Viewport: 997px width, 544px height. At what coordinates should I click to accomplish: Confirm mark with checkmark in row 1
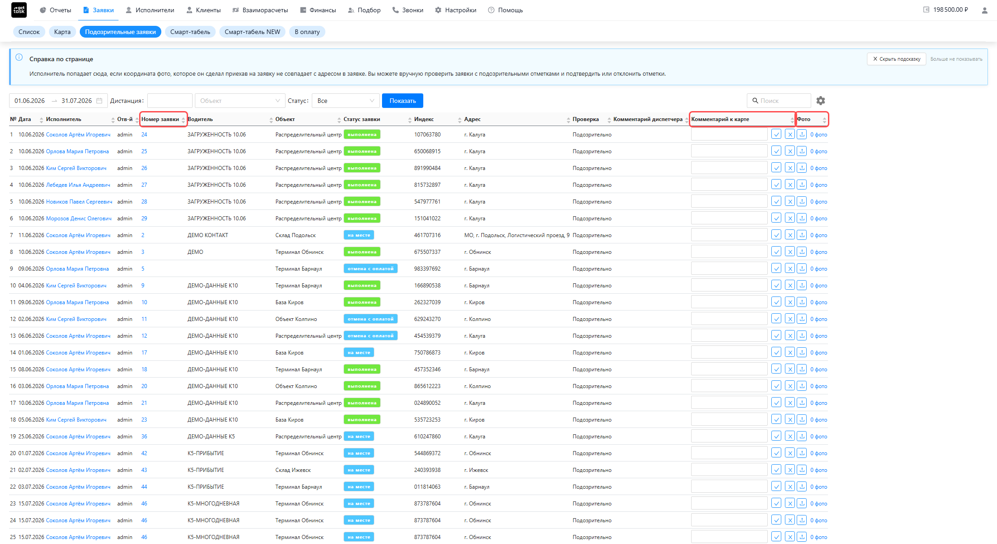point(776,135)
